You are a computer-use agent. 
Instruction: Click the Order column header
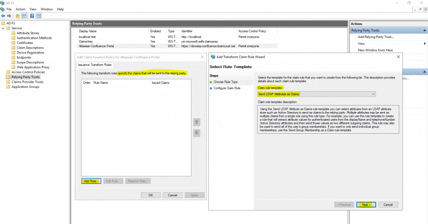pyautogui.click(x=87, y=83)
